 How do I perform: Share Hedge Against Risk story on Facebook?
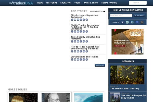tap(72, 51)
